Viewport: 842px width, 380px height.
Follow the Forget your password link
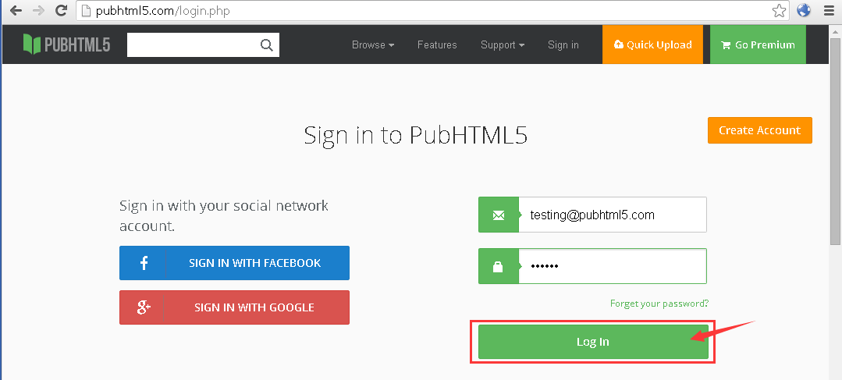point(659,304)
